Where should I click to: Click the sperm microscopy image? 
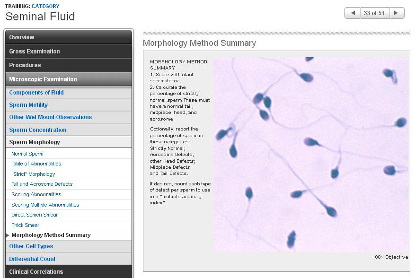(x=310, y=155)
